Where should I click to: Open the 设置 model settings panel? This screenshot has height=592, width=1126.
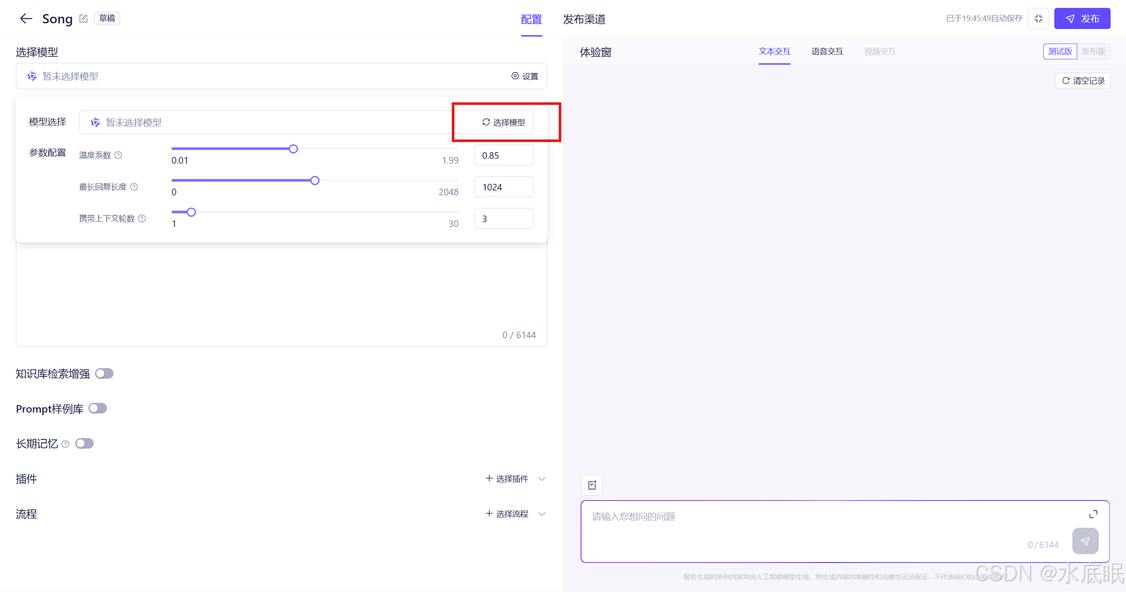click(x=525, y=76)
